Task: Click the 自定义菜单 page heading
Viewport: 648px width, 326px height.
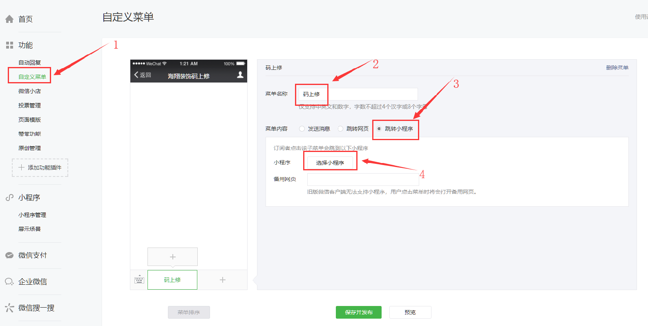Action: tap(128, 17)
